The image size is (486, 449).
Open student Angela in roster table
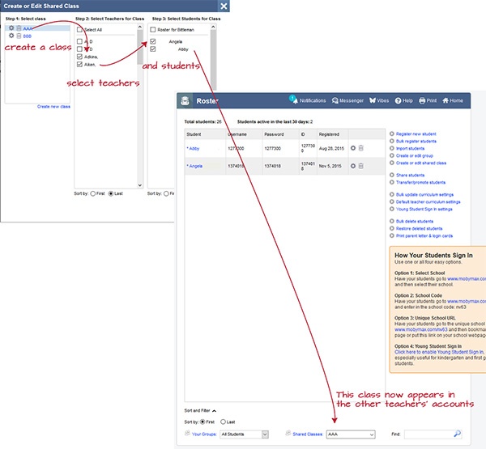pos(195,167)
